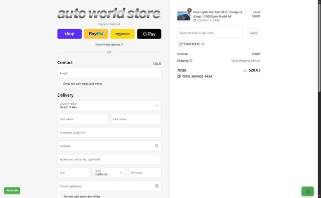
Task: Click the Address text field
Action: 109,146
